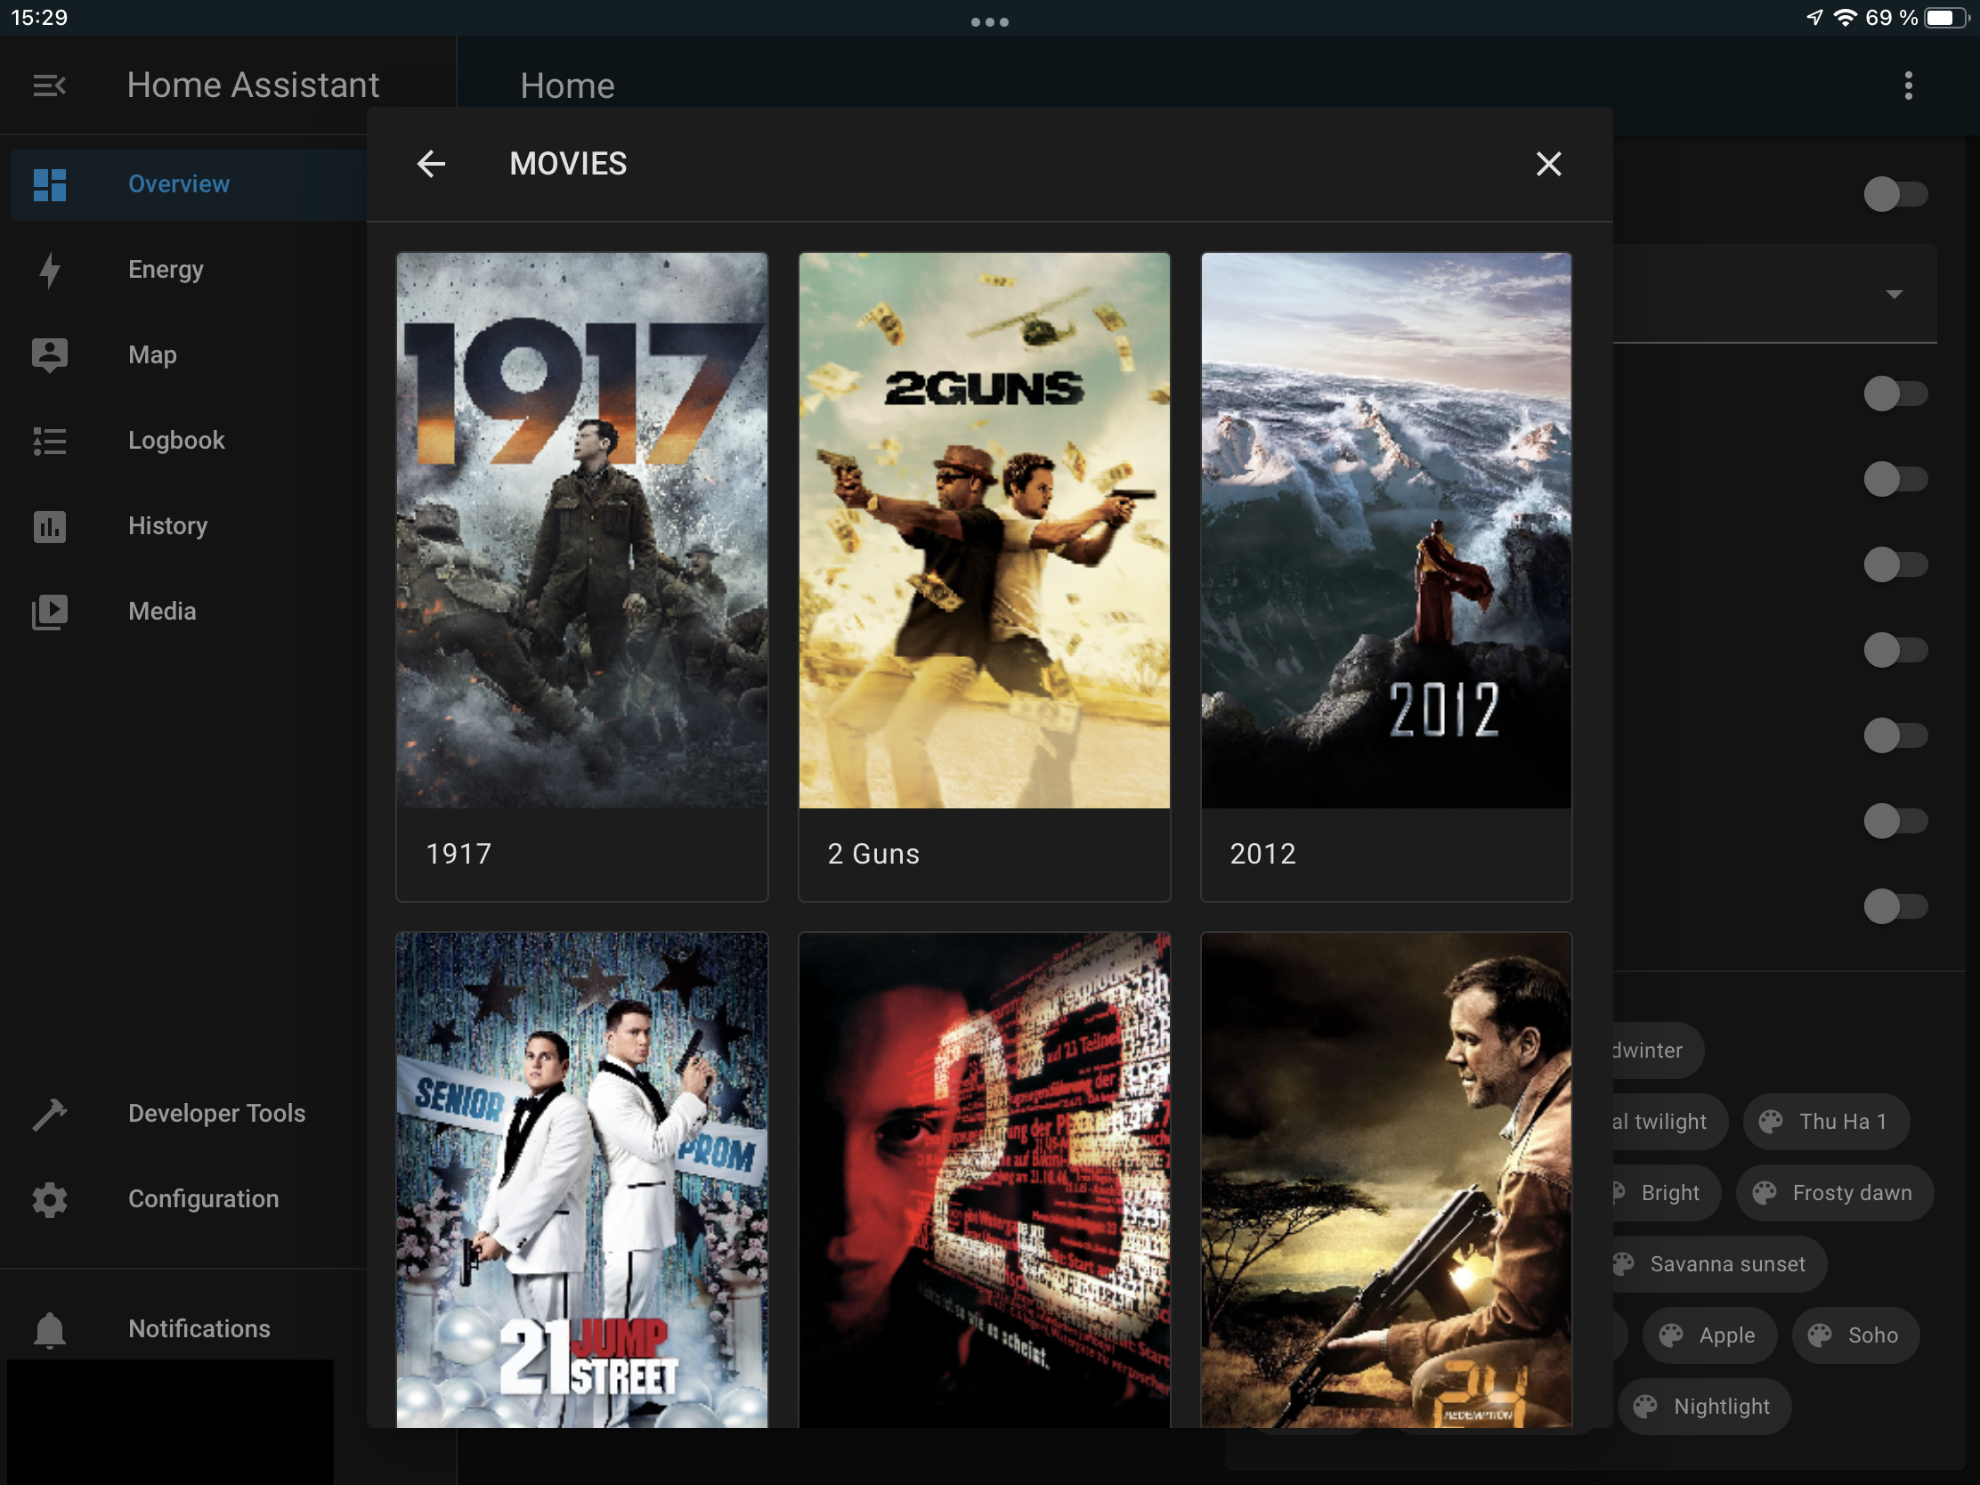Screen dimensions: 1980x1485
Task: Open the three-dot overflow menu
Action: pyautogui.click(x=1909, y=86)
